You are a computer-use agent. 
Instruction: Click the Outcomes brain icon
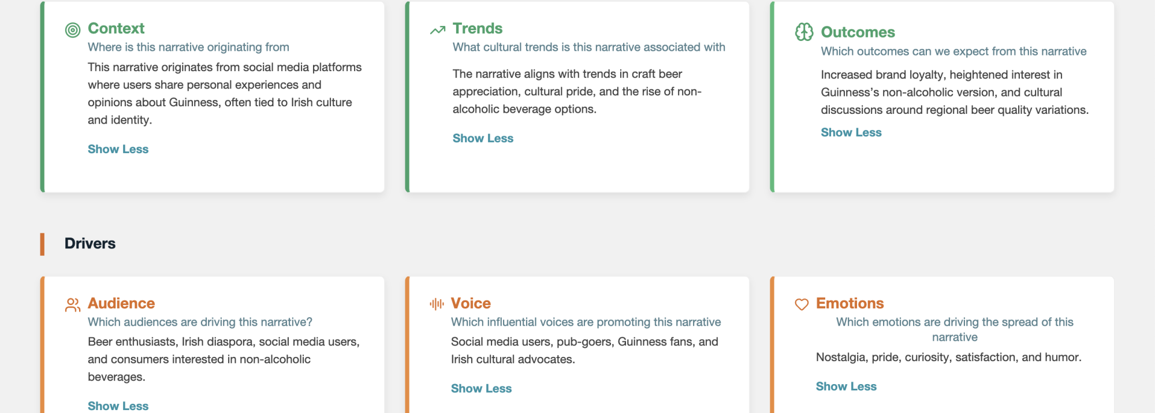click(x=804, y=32)
